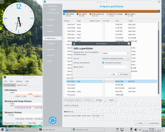Click the Timezone step in installer sidebar
This screenshot has height=132, width=165.
pyautogui.click(x=51, y=44)
